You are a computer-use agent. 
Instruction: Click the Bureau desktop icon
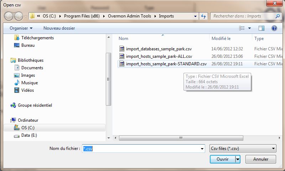click(x=17, y=45)
